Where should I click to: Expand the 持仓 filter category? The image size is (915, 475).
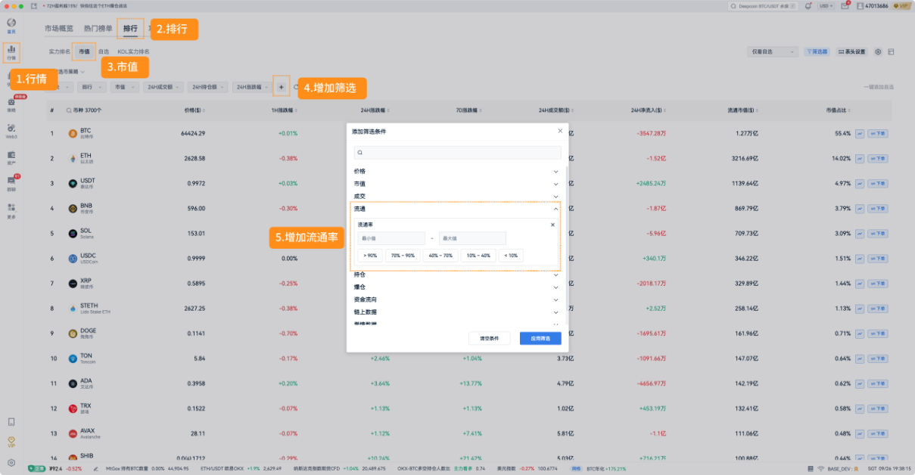456,275
